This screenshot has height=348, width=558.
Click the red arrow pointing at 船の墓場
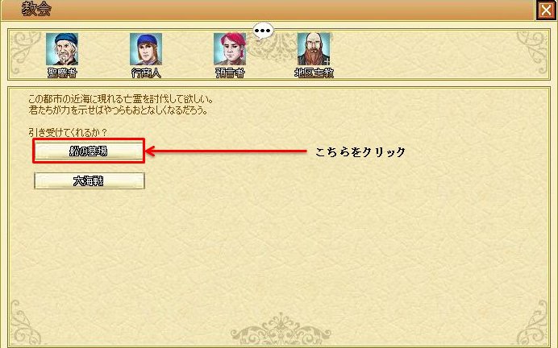pyautogui.click(x=226, y=151)
